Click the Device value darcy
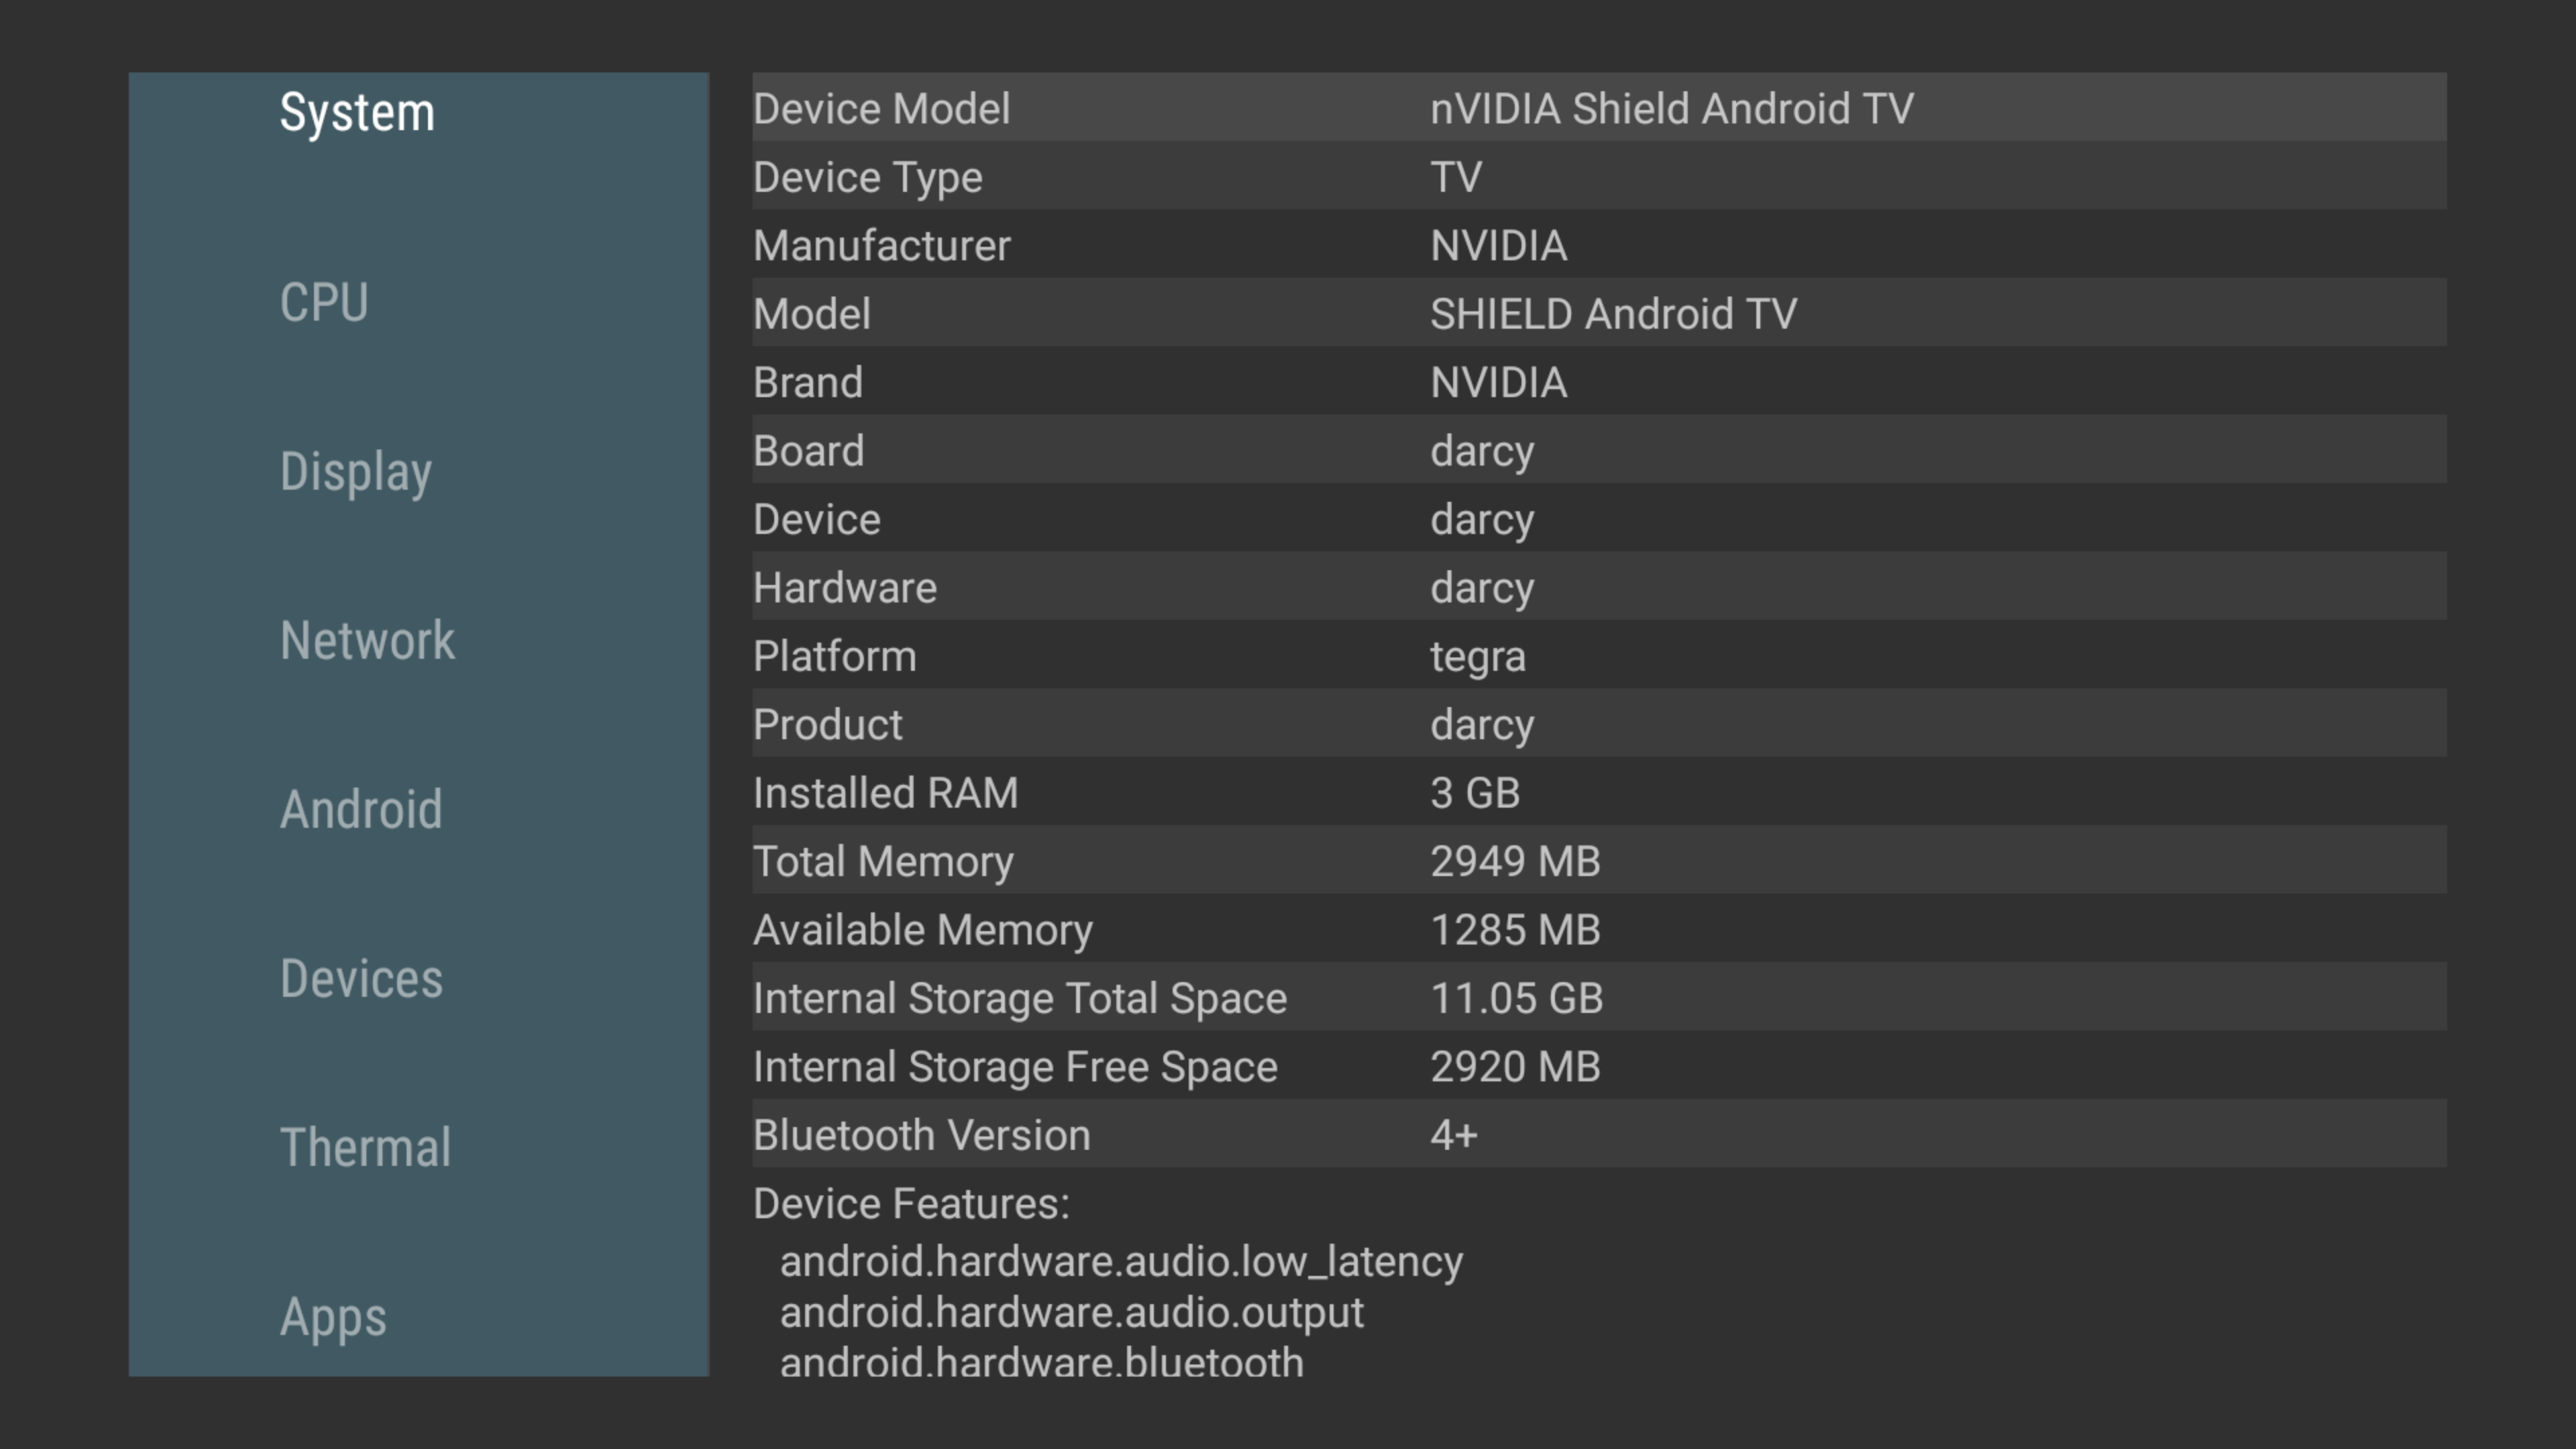2576x1449 pixels. pos(1481,521)
